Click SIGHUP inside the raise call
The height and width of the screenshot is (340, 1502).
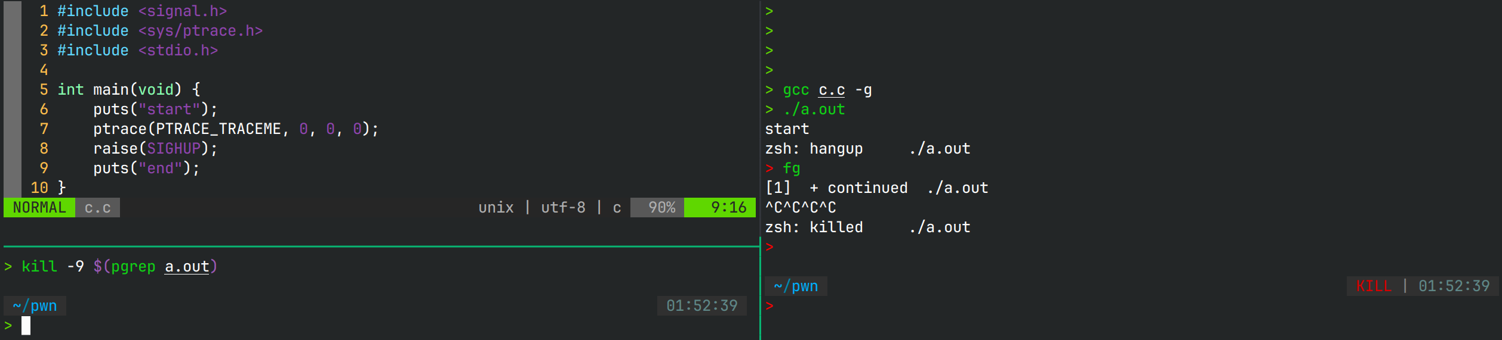tap(174, 149)
